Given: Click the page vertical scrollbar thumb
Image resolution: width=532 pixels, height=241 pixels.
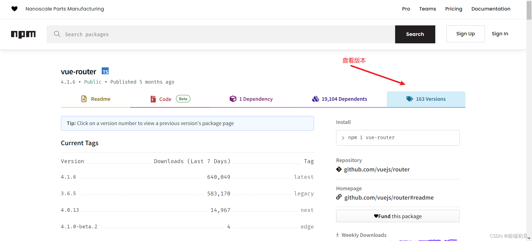Looking at the screenshot, I should pos(529,10).
